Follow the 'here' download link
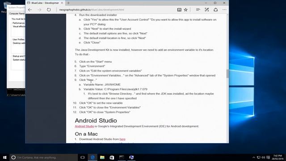This screenshot has width=286, height=161. 122,139
